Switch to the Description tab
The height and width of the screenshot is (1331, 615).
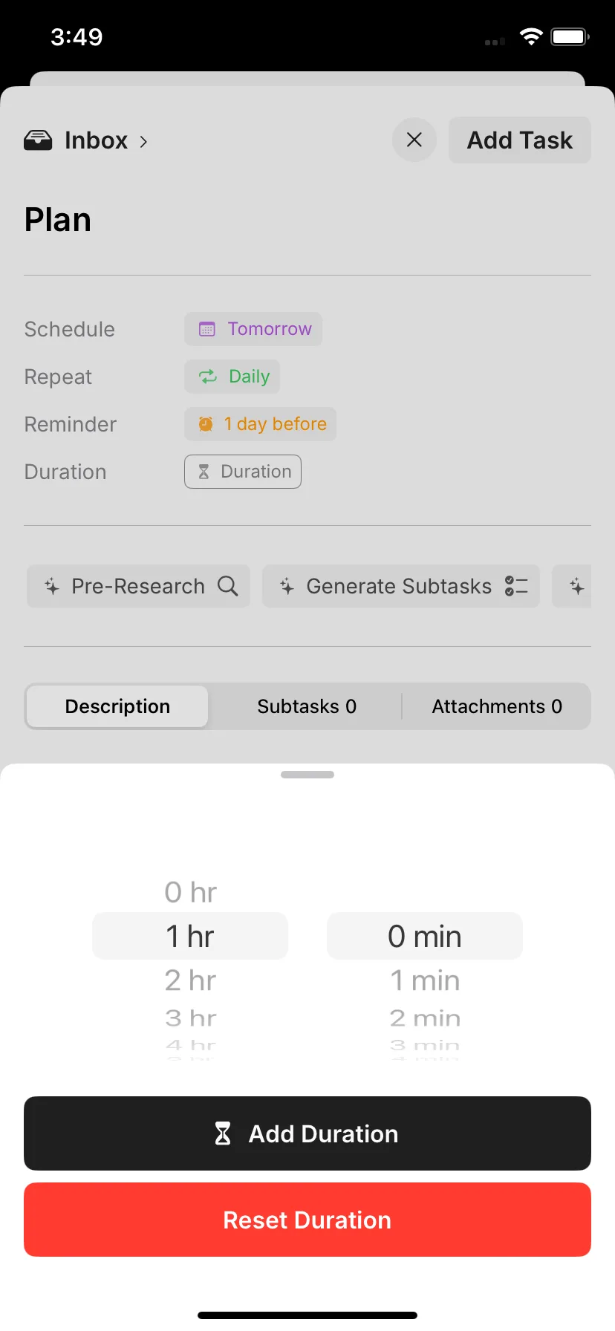tap(117, 706)
